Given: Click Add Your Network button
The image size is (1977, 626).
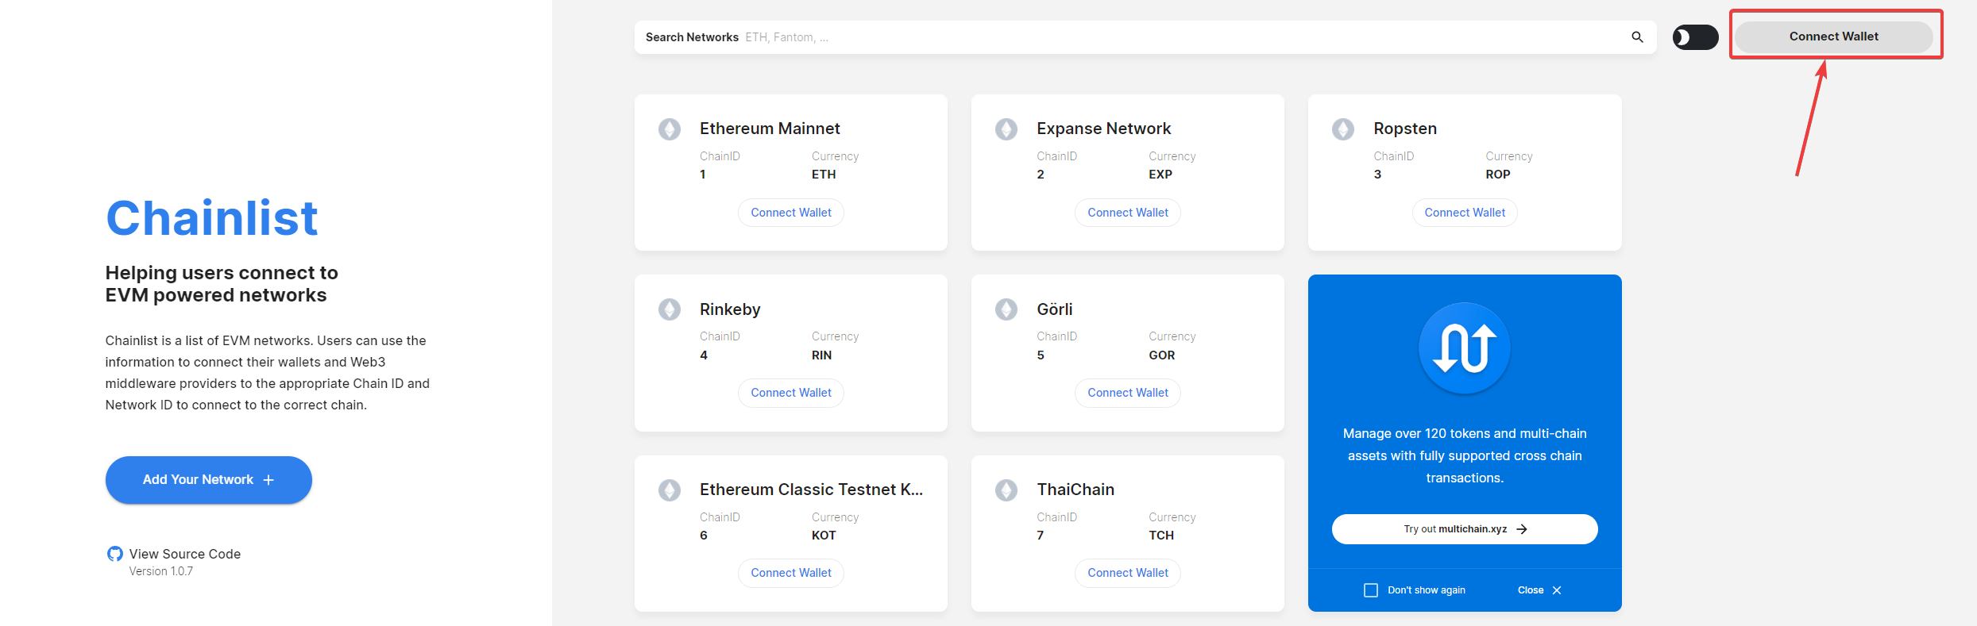Looking at the screenshot, I should [208, 480].
